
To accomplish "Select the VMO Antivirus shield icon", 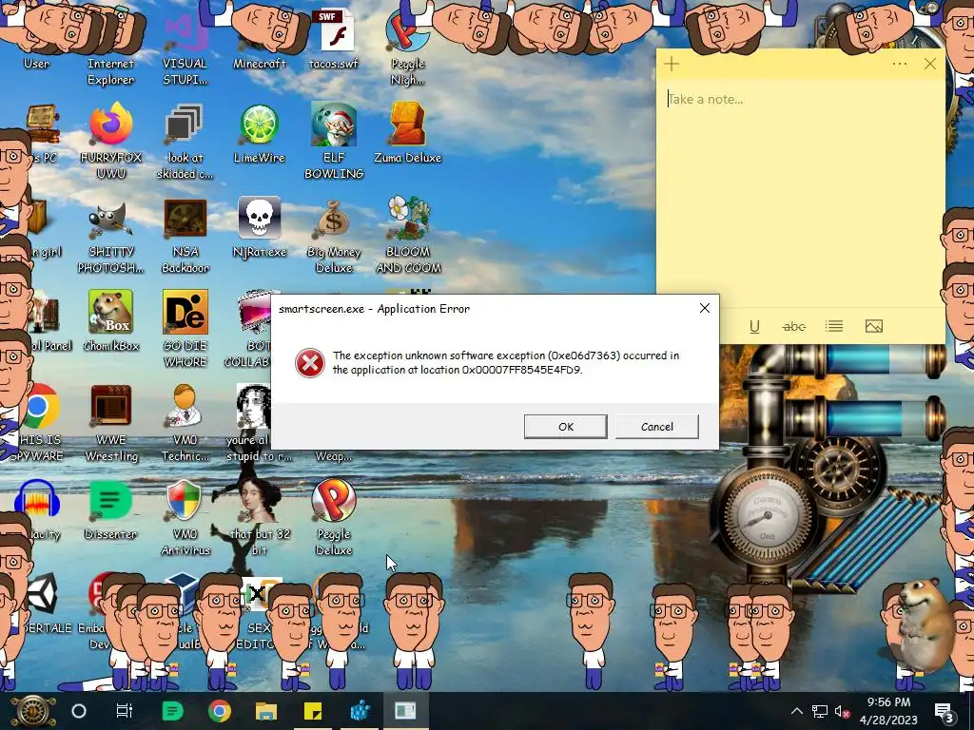I will [x=185, y=517].
